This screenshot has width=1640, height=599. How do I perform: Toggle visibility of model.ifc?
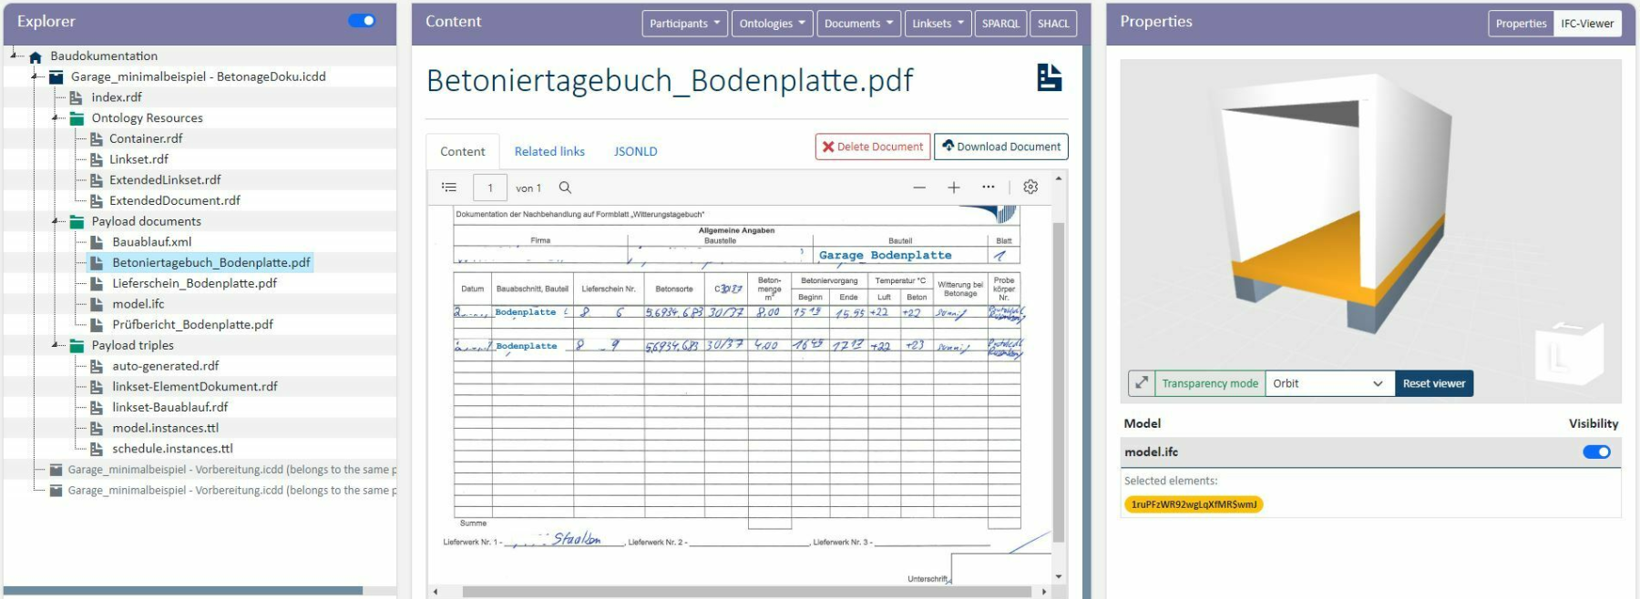(x=1596, y=452)
